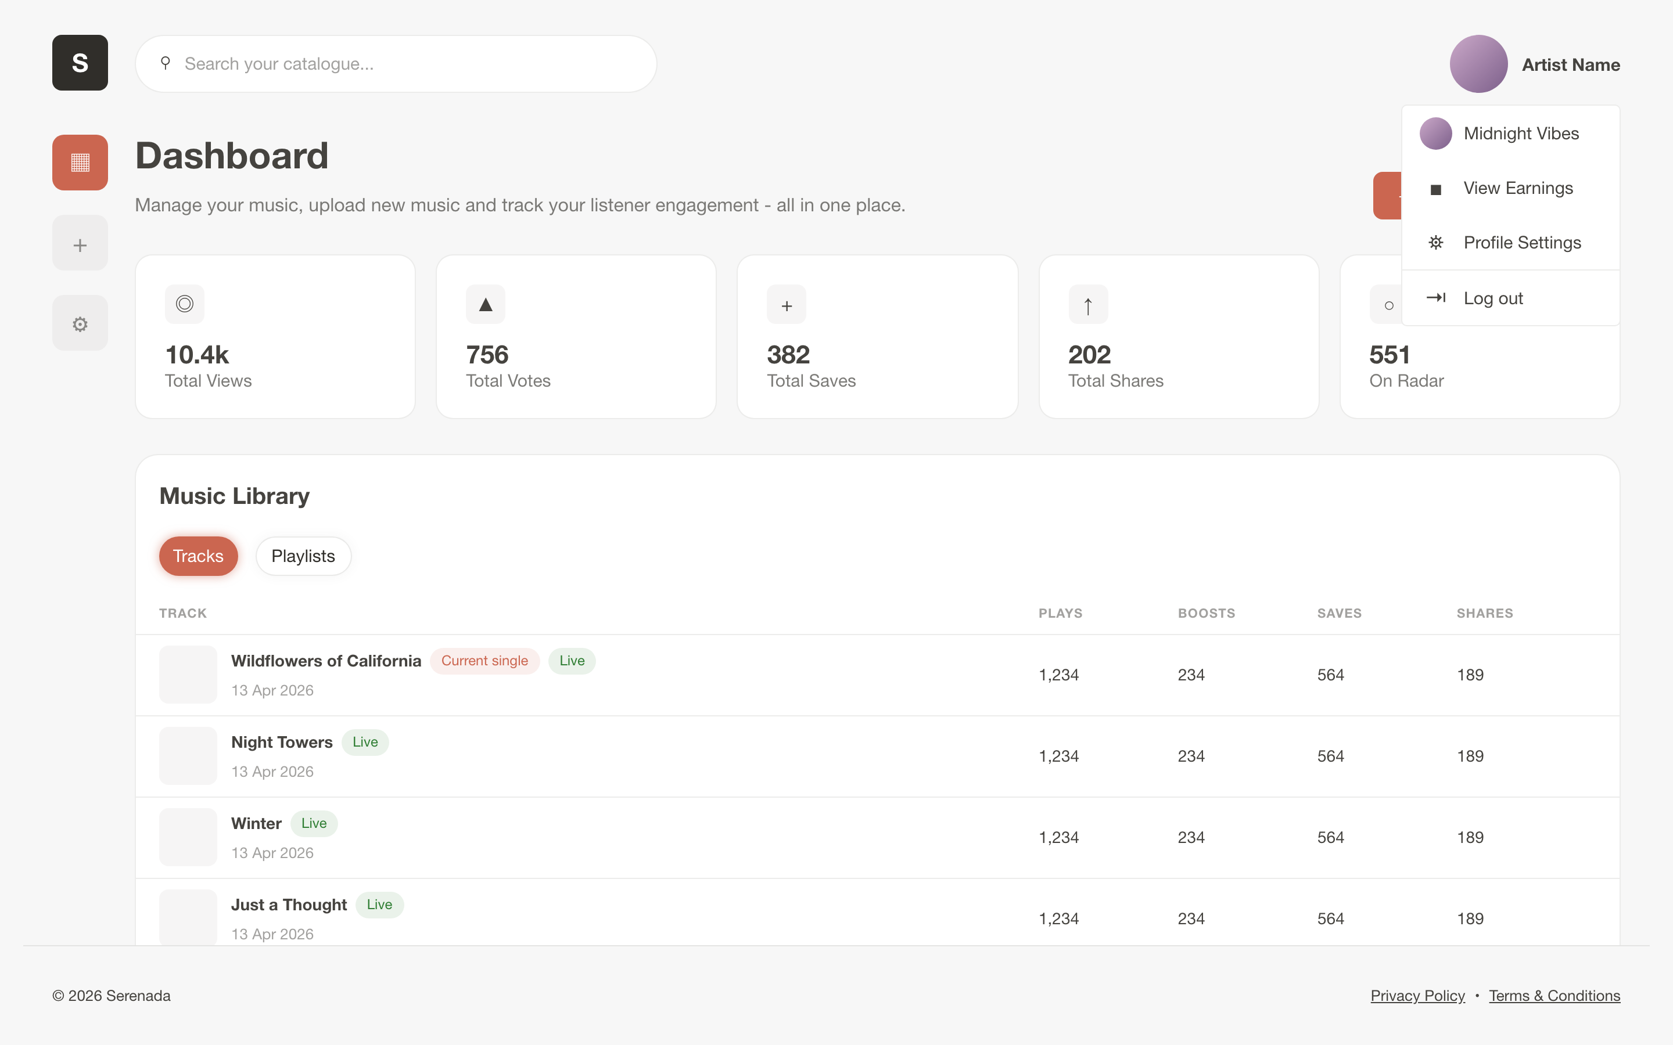Select the 10.4k Total Views value
The height and width of the screenshot is (1045, 1673).
(x=197, y=355)
